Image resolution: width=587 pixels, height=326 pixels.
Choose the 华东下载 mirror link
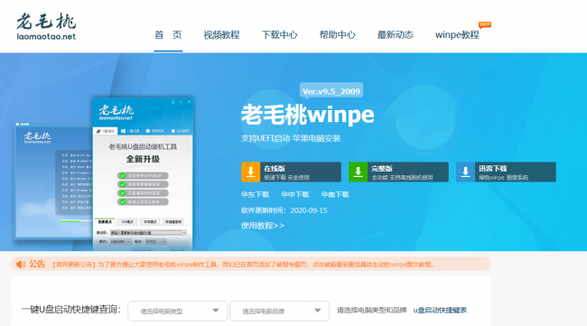tap(255, 195)
